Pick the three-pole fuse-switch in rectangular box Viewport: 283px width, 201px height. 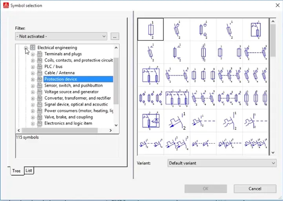click(177, 98)
